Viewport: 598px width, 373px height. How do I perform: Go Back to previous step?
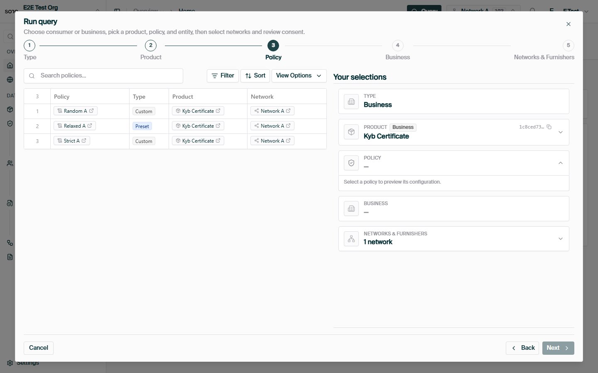522,348
